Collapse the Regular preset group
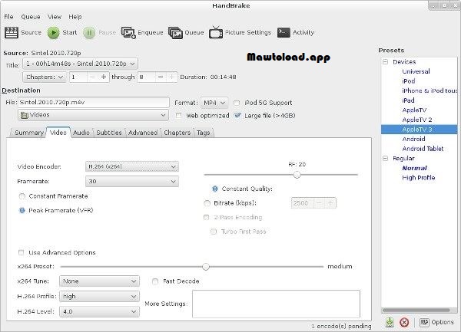Image resolution: width=461 pixels, height=332 pixels. [x=386, y=159]
